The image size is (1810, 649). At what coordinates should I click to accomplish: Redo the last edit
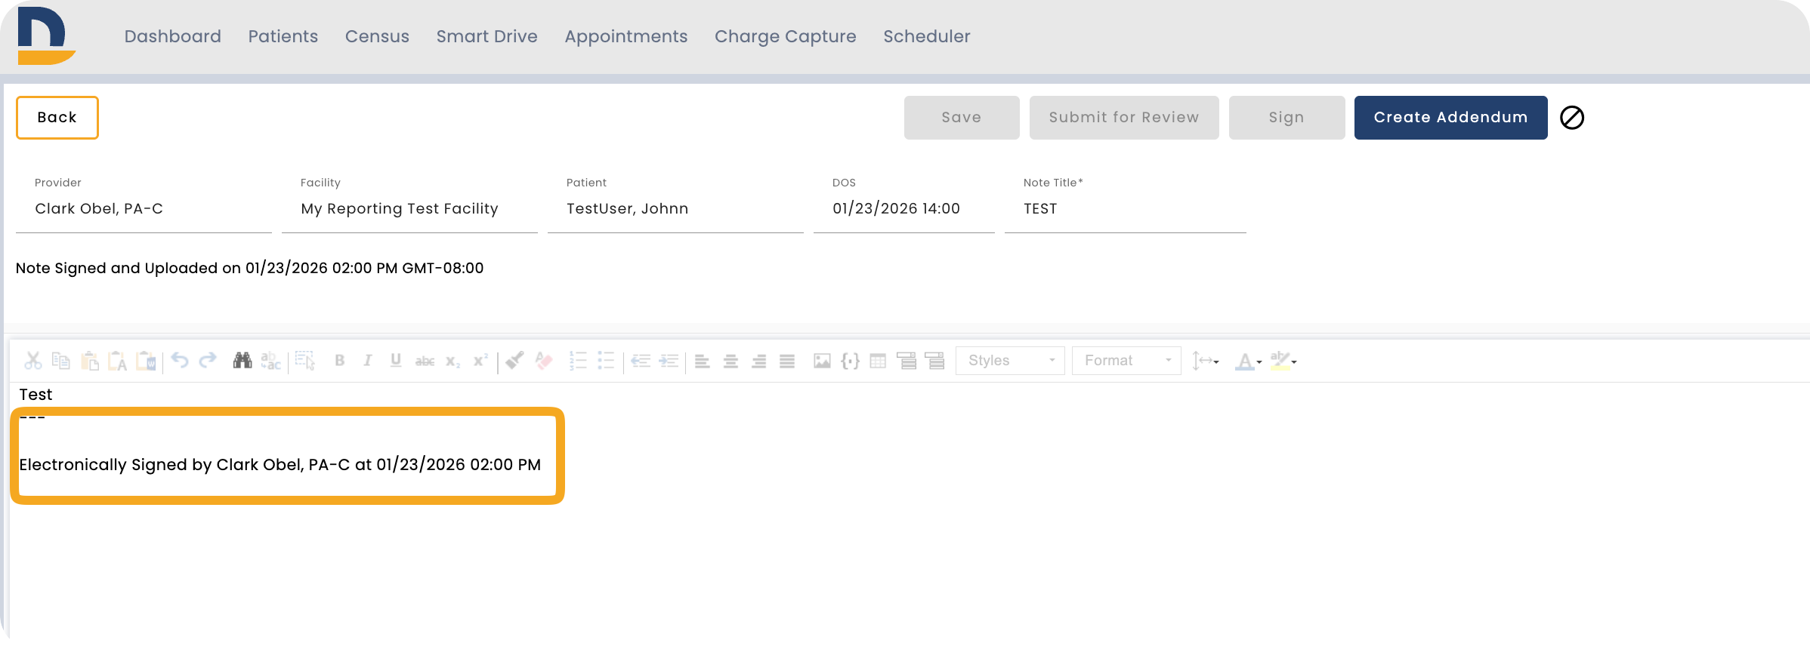(x=208, y=361)
